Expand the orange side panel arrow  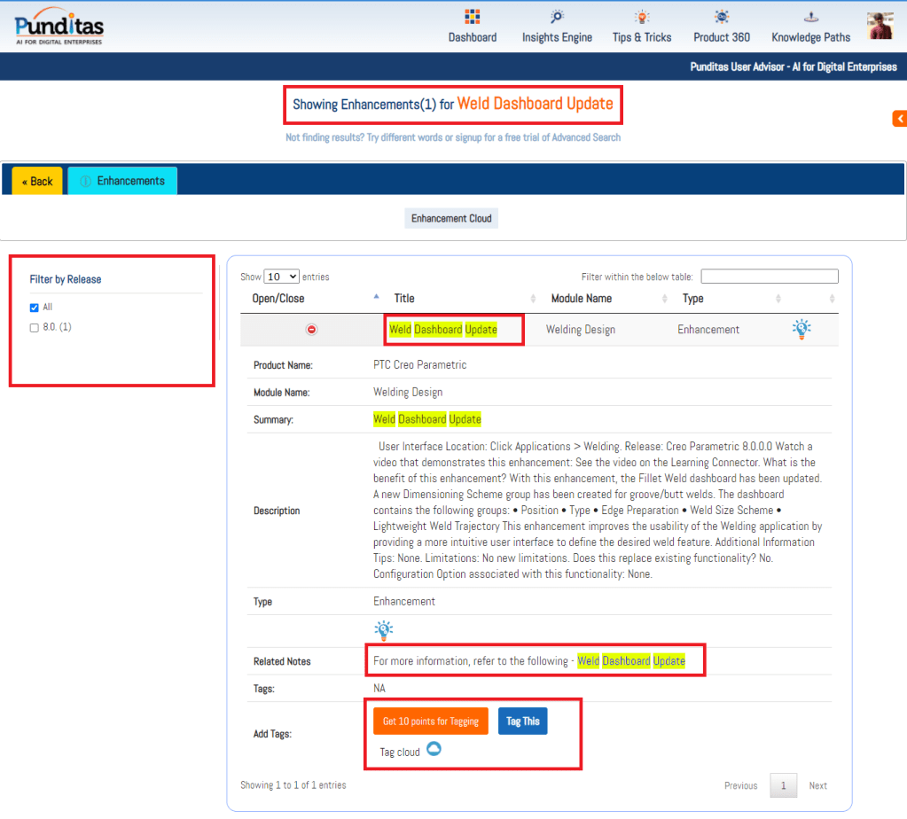click(899, 119)
